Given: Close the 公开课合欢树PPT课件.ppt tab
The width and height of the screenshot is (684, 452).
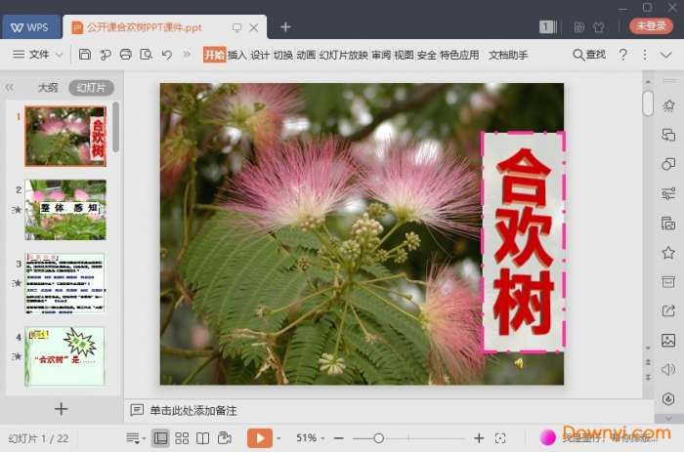Looking at the screenshot, I should tap(254, 27).
